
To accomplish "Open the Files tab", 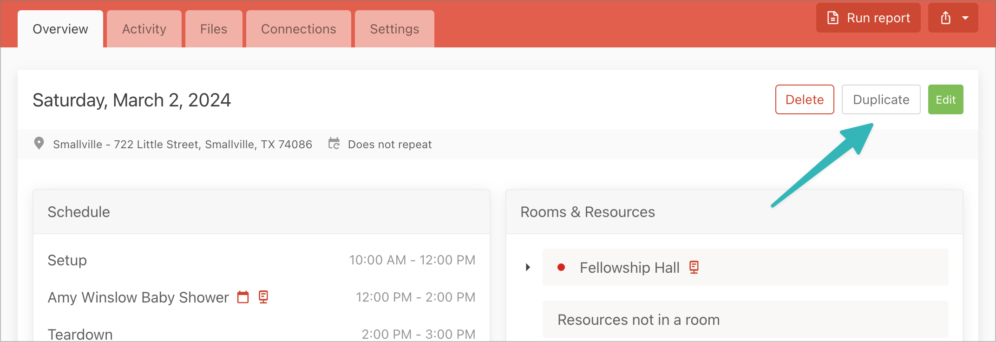I will [x=214, y=29].
